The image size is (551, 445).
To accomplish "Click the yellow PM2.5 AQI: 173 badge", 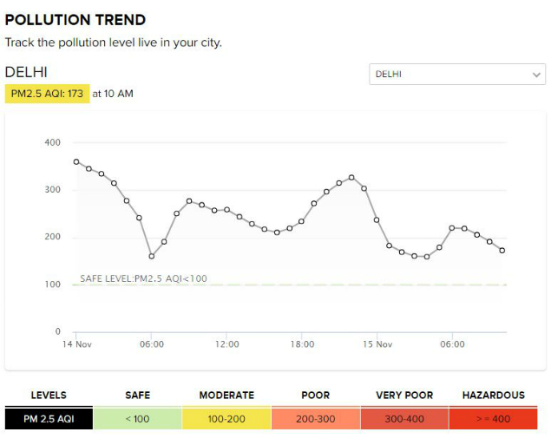I will coord(48,94).
